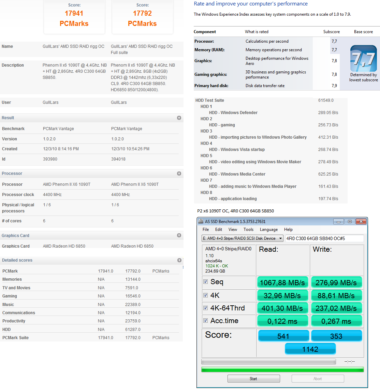Viewport: 380px width, 389px height.
Task: Open the Language menu in AS SSD Benchmark
Action: coord(269,230)
